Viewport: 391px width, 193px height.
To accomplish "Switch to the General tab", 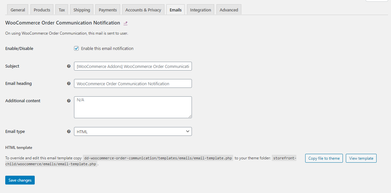I will [18, 10].
